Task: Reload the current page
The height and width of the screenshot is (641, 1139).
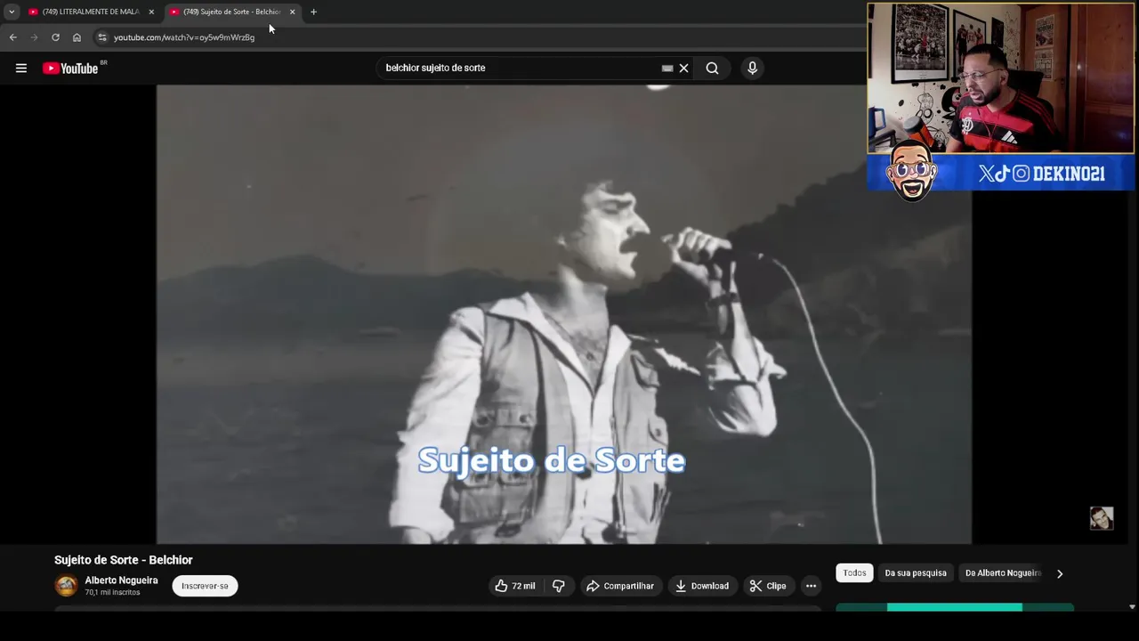Action: (55, 37)
